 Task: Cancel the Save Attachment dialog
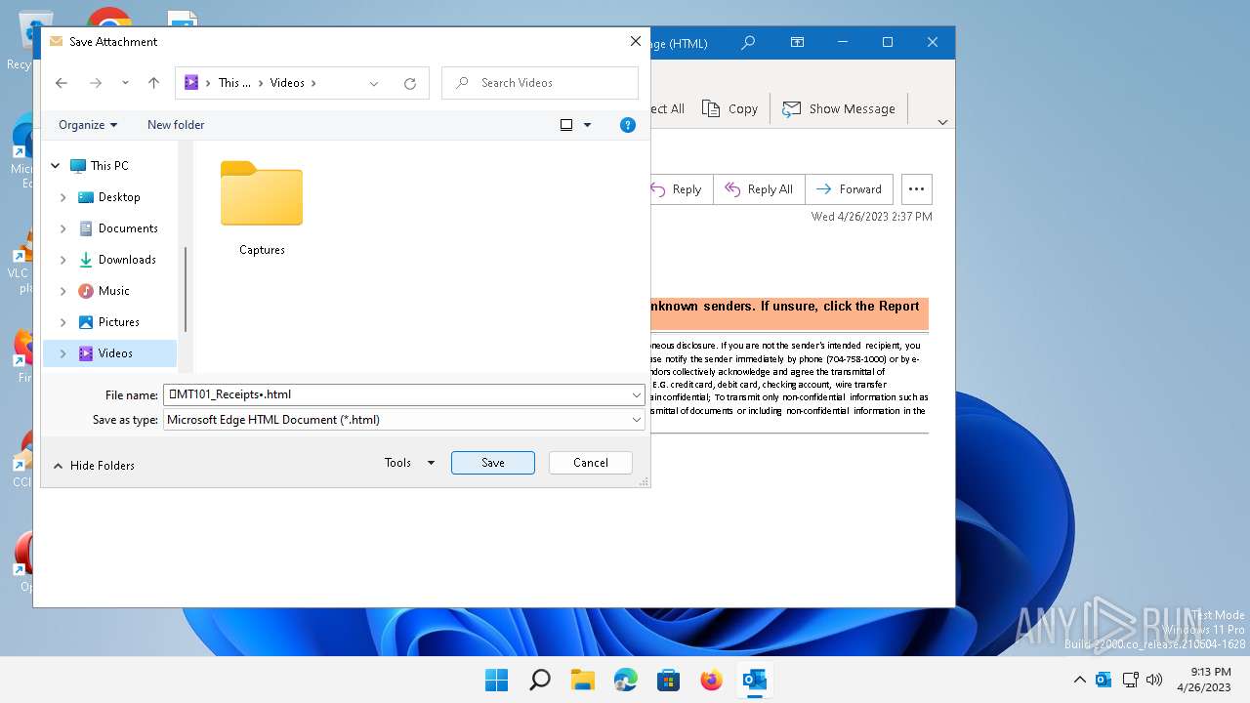591,463
